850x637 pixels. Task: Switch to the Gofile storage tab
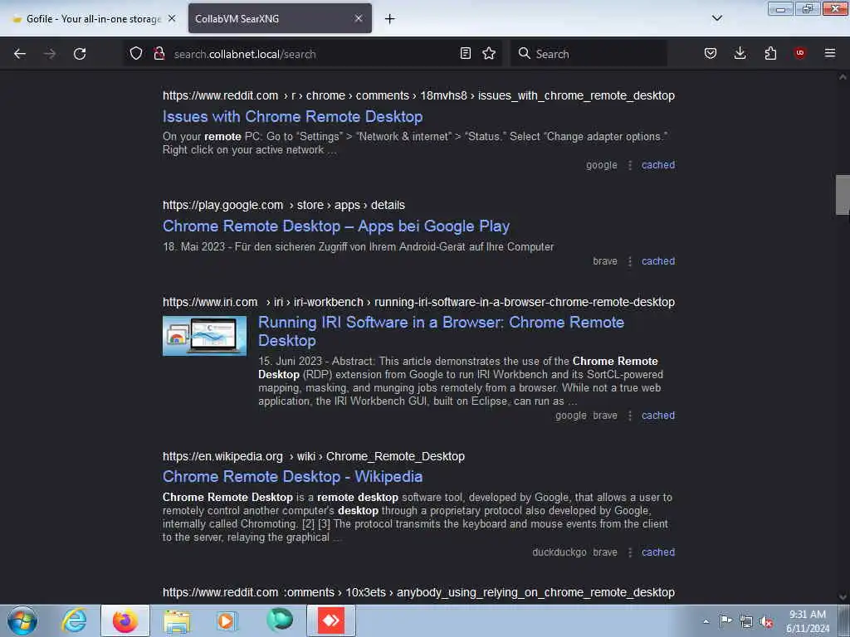(x=94, y=18)
